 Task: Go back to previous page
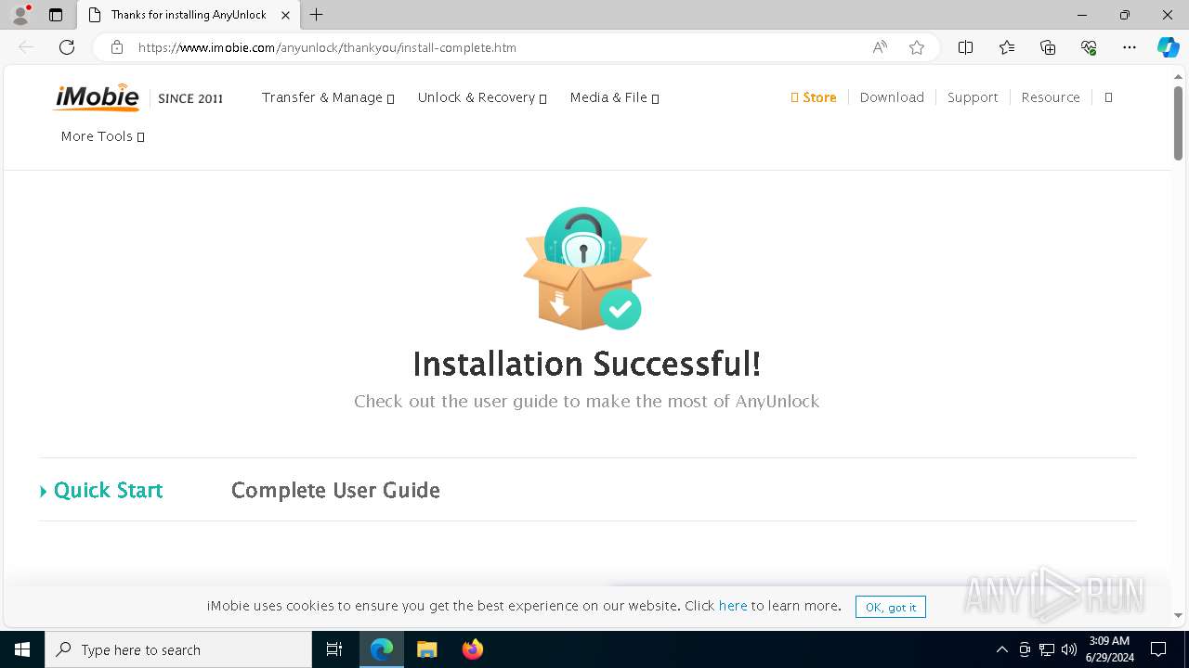[26, 47]
